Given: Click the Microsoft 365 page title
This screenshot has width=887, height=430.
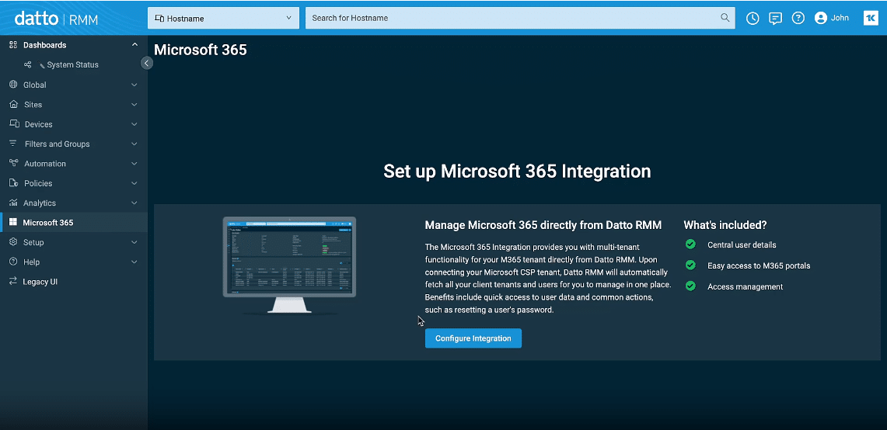Looking at the screenshot, I should [x=201, y=50].
